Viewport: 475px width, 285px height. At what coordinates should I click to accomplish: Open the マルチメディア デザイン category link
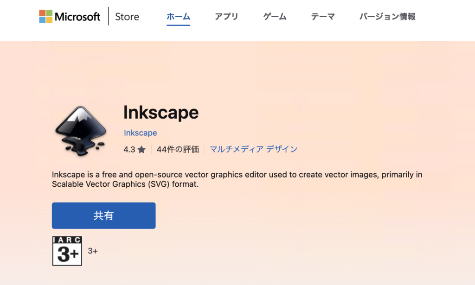[253, 149]
